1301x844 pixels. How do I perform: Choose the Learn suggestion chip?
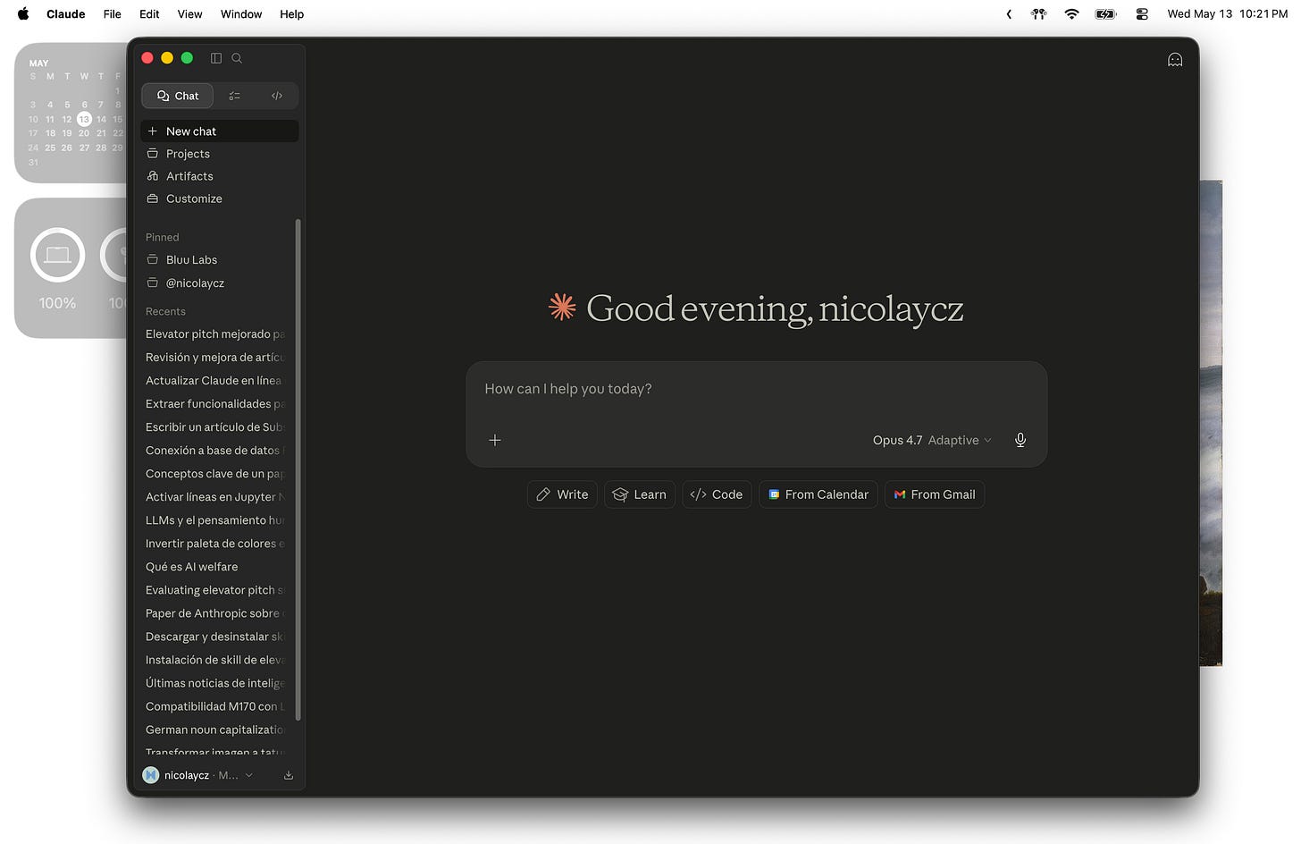pos(640,494)
